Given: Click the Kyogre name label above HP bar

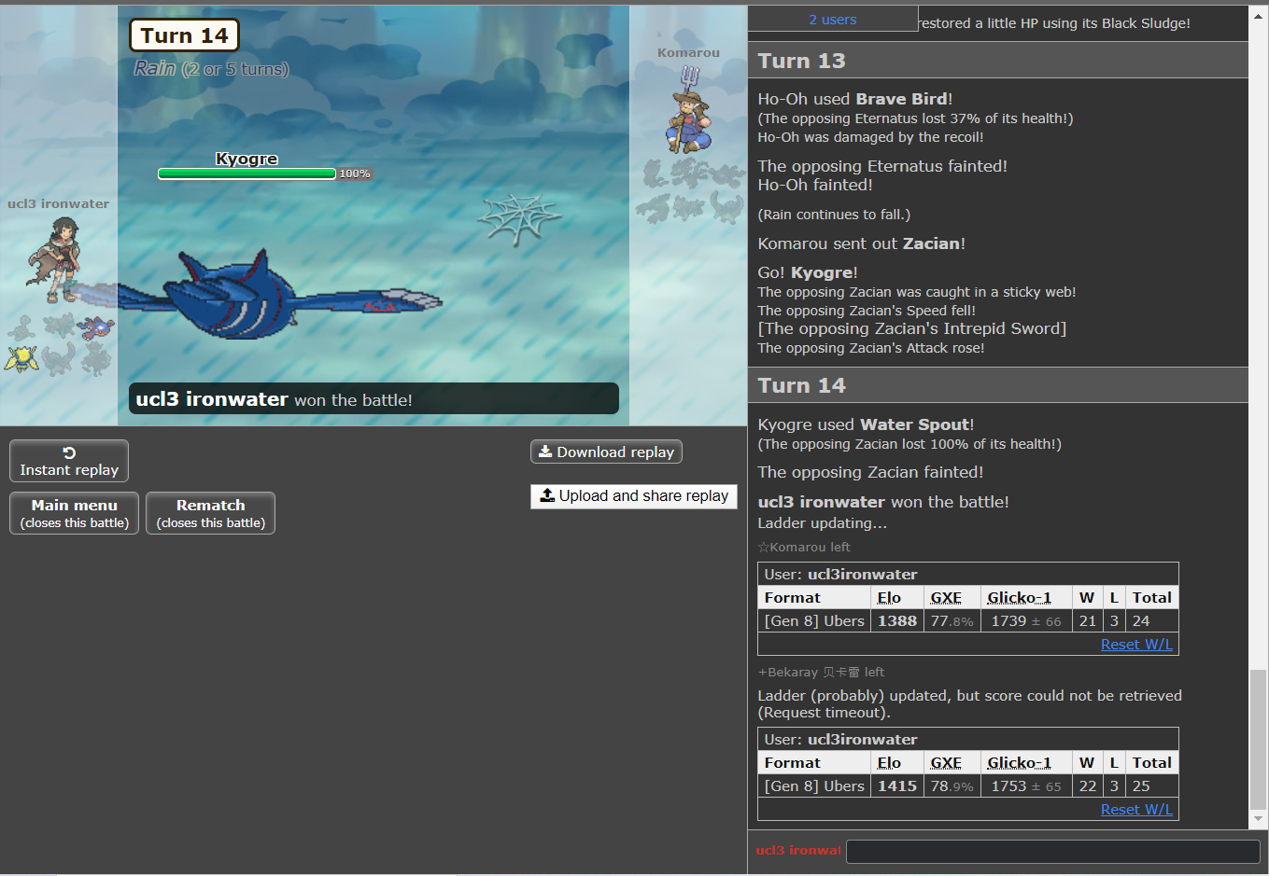Looking at the screenshot, I should coord(247,159).
